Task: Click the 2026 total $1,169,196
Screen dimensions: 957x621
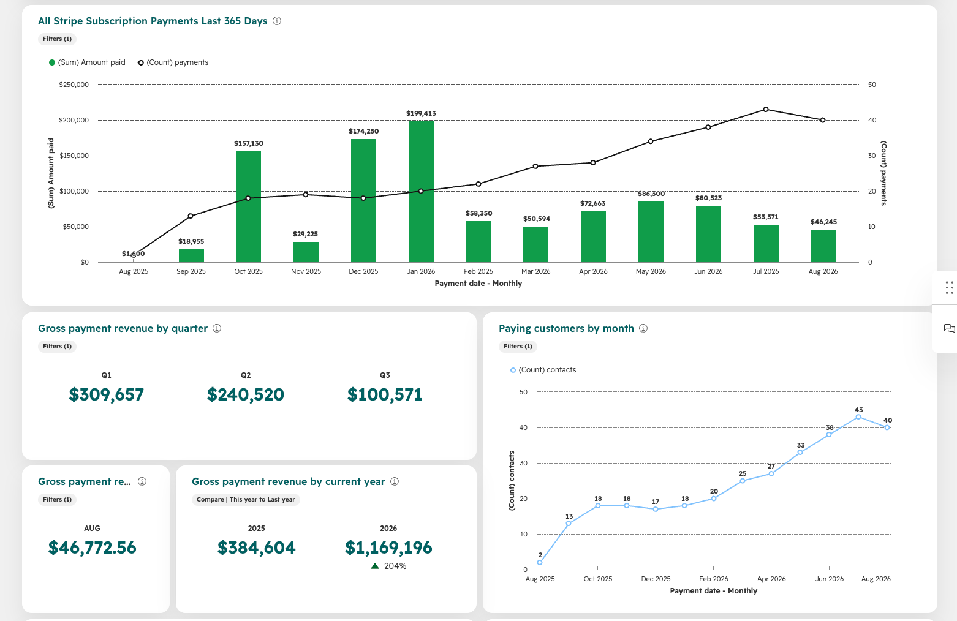Action: coord(388,548)
